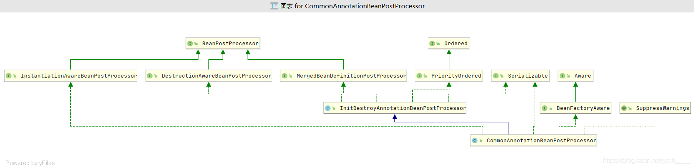
Task: Select the PriorityOrdered node label
Action: click(456, 76)
